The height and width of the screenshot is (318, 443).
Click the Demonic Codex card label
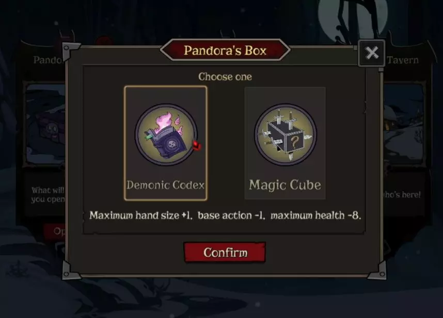coord(166,185)
